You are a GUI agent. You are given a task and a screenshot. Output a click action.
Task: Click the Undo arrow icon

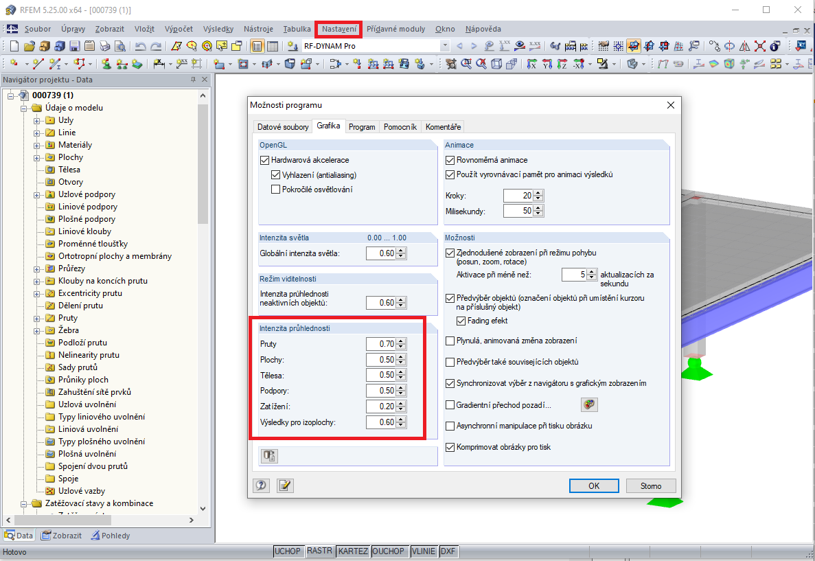[x=140, y=46]
